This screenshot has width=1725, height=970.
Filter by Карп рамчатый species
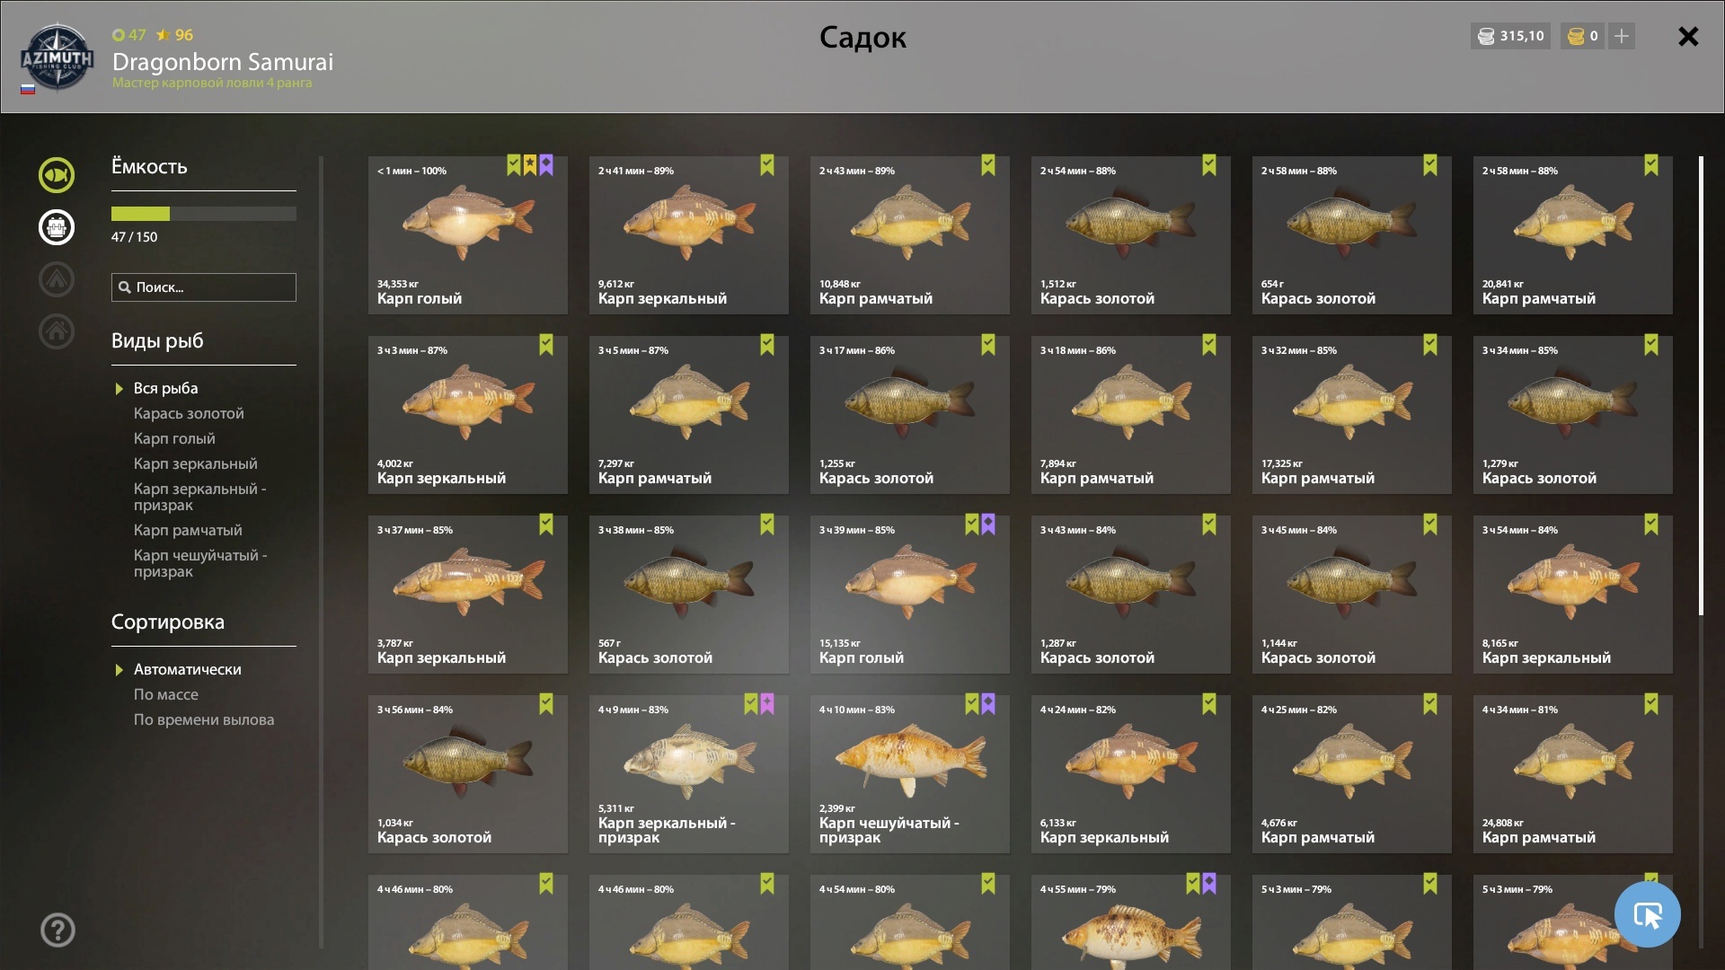(188, 530)
